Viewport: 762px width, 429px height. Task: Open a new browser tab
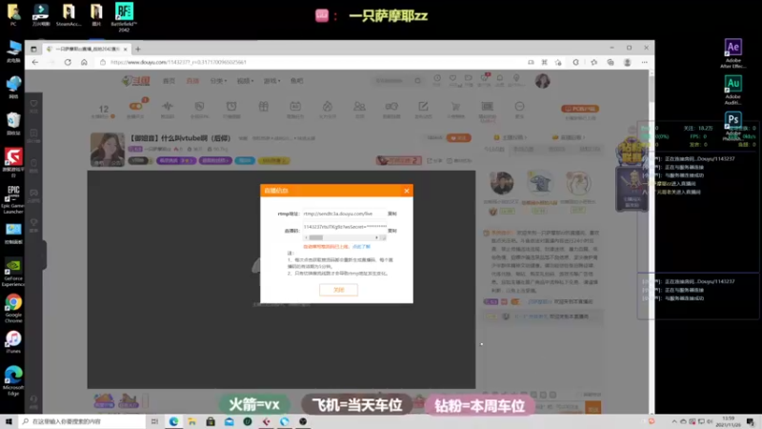pos(138,50)
